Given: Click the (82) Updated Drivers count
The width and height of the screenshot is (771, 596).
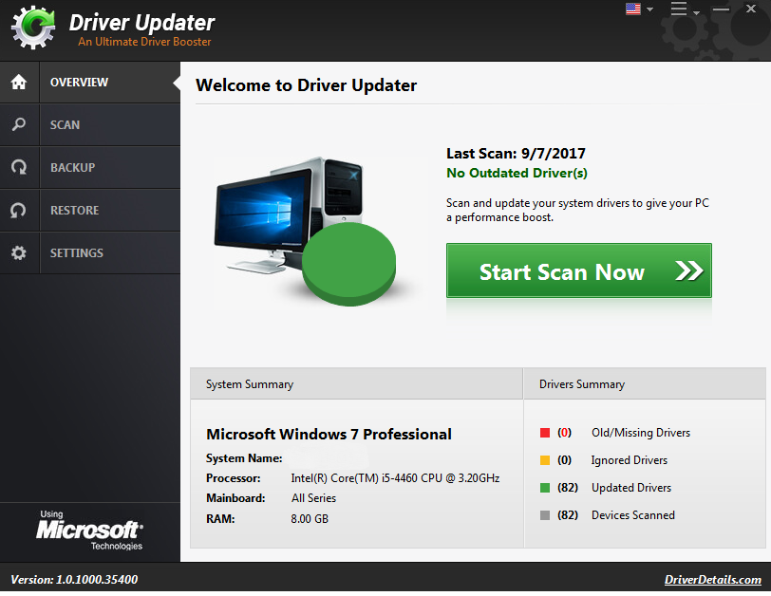Looking at the screenshot, I should [568, 488].
